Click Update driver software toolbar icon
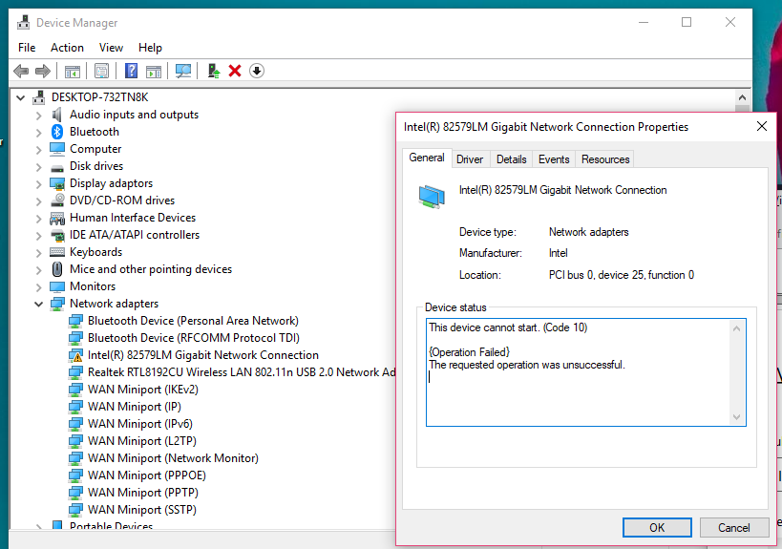Viewport: 782px width, 549px height. click(214, 71)
